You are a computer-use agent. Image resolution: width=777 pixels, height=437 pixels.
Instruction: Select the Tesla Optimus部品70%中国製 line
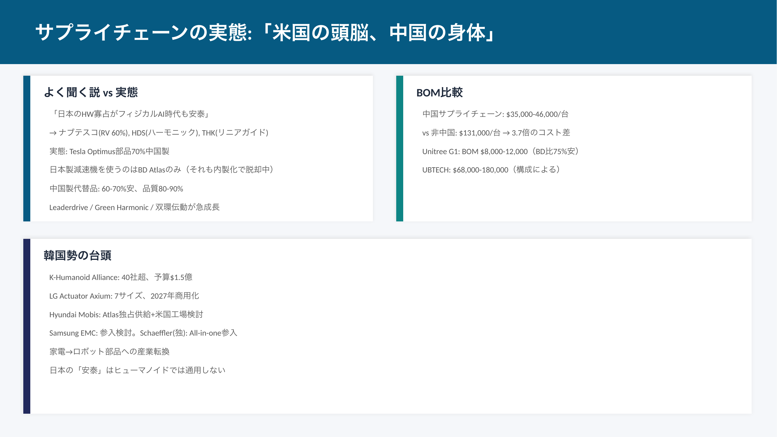[109, 151]
